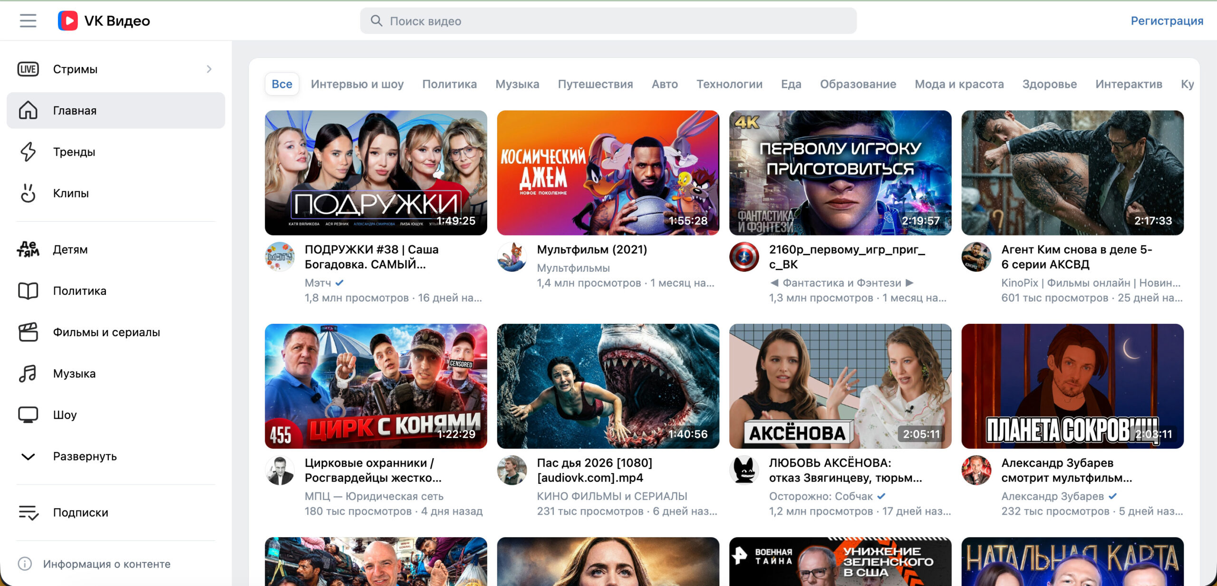The image size is (1217, 586).
Task: Play the Агент Ким video thumbnail
Action: click(1072, 173)
